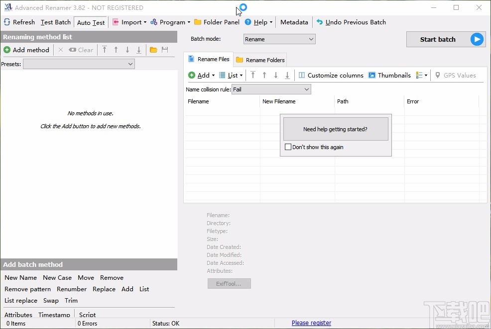Remove the selected method with the X icon
Viewport: 491px width, 329px height.
(61, 50)
